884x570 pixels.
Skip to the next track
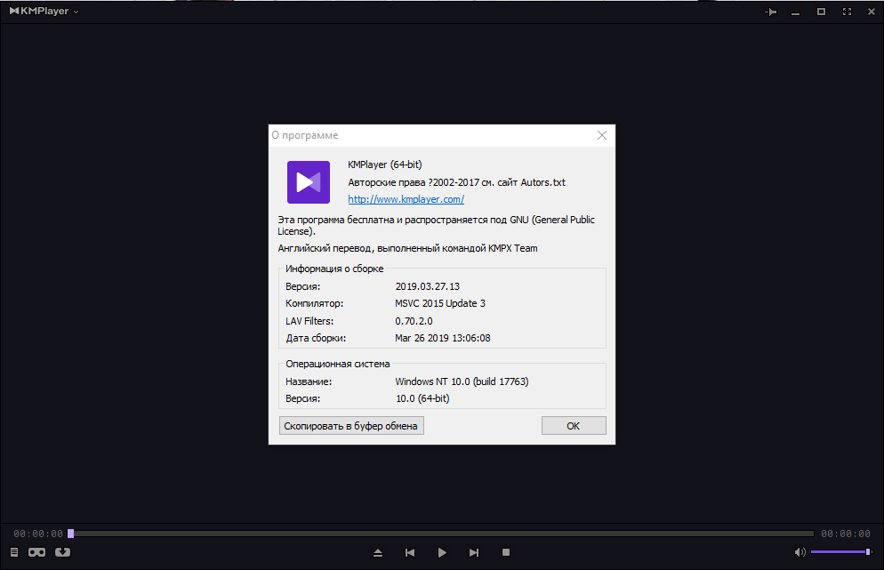point(474,552)
